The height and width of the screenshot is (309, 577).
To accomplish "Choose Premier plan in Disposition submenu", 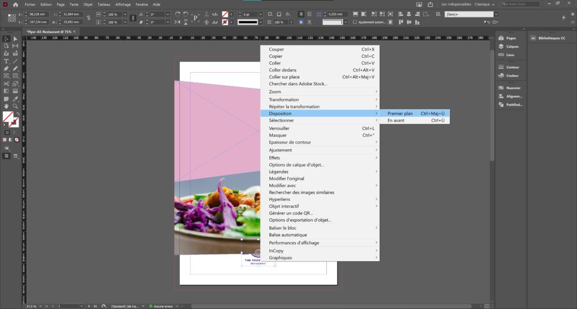I will [414, 114].
